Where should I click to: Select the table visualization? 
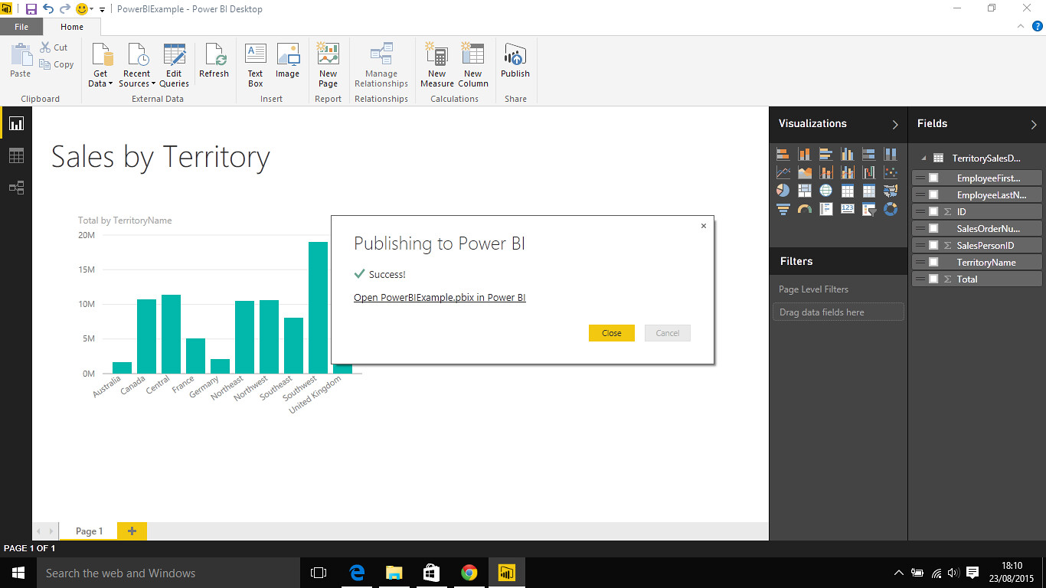click(x=847, y=190)
